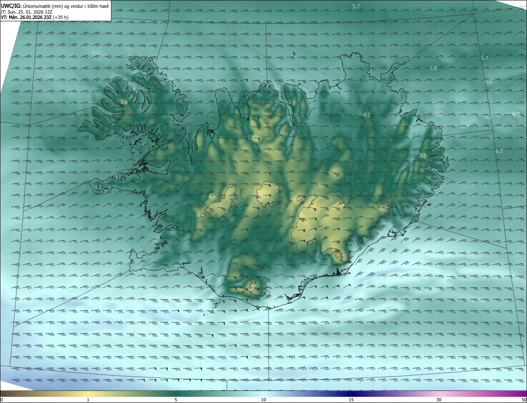This screenshot has width=527, height=403.
Task: Click the 6.2 value label on map
Action: (499, 151)
